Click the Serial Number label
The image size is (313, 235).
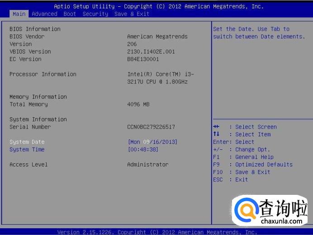30,127
